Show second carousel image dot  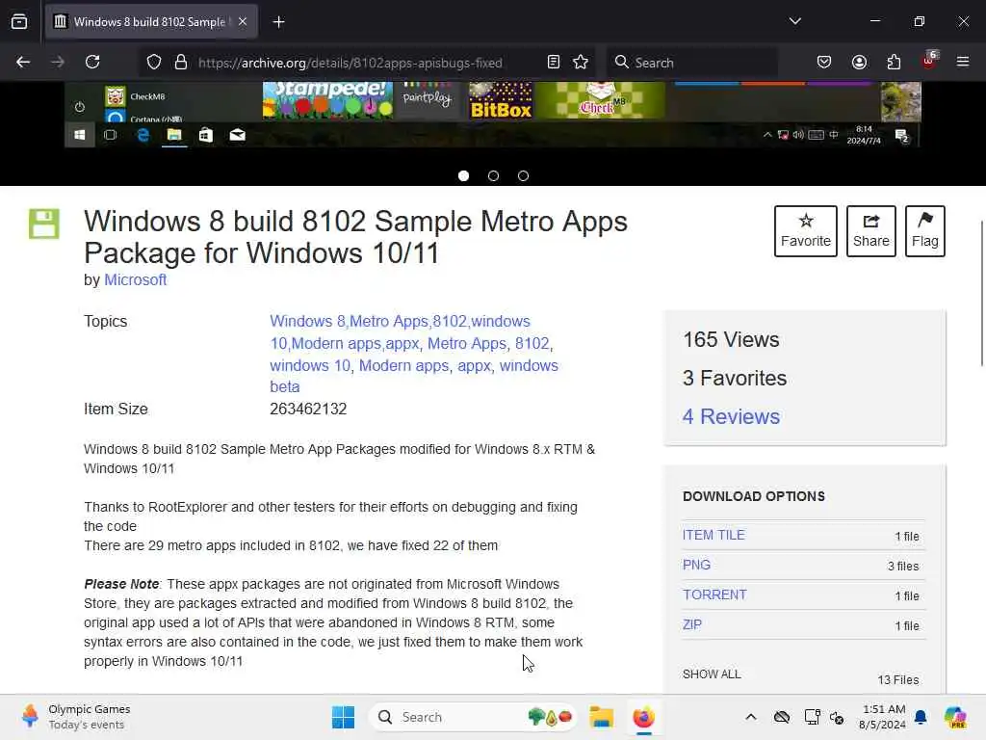(x=494, y=176)
